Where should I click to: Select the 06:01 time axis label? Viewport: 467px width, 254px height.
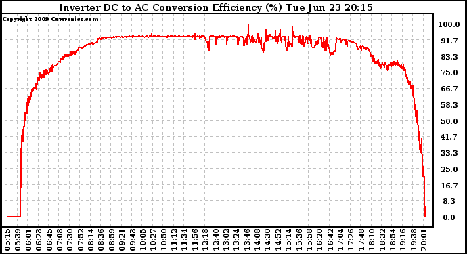tap(28, 240)
